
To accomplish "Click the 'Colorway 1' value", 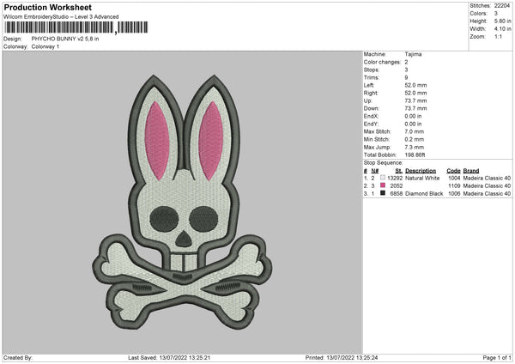I will pos(45,46).
